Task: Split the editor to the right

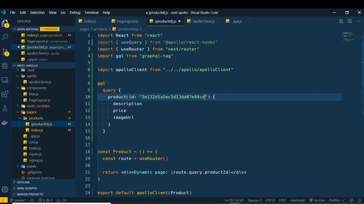Action: click(350, 22)
